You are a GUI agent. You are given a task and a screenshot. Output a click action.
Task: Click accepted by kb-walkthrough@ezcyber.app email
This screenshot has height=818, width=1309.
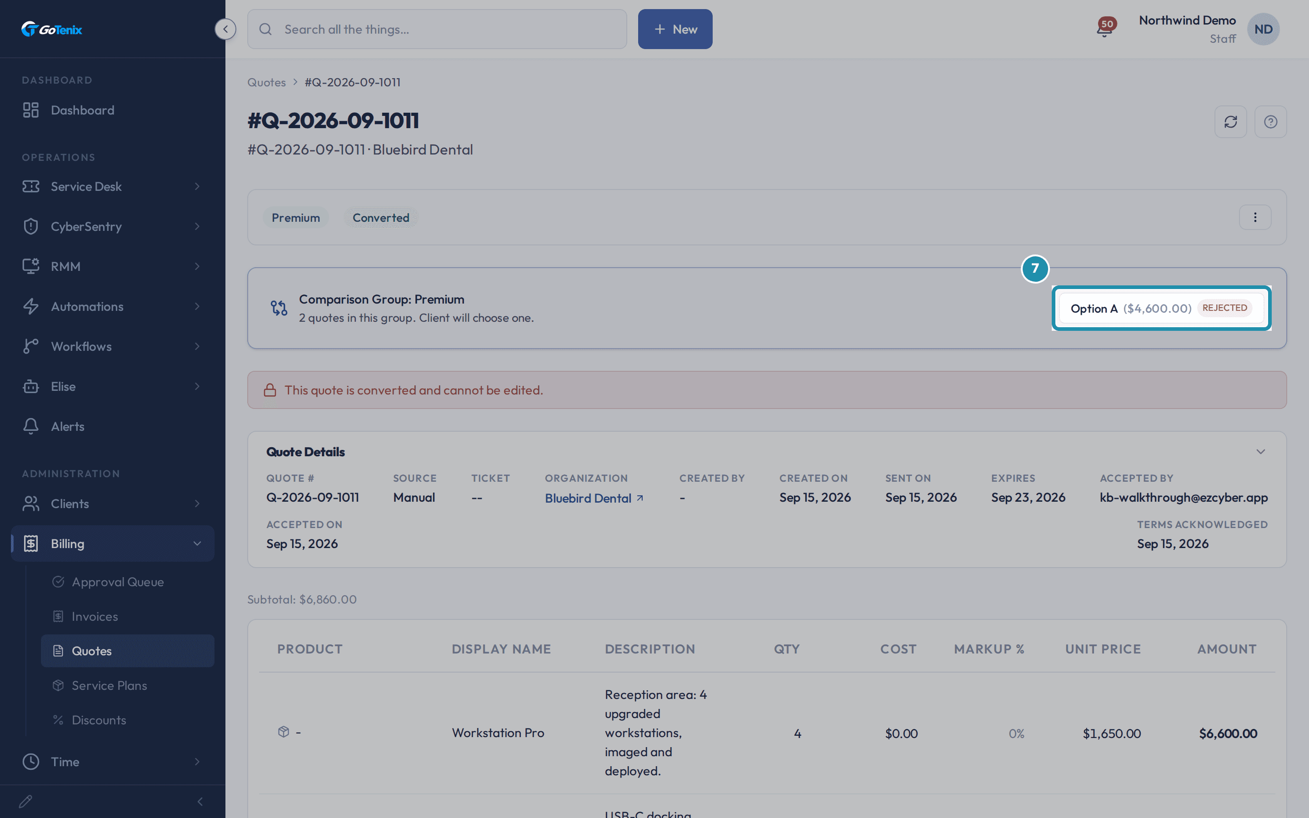point(1184,498)
